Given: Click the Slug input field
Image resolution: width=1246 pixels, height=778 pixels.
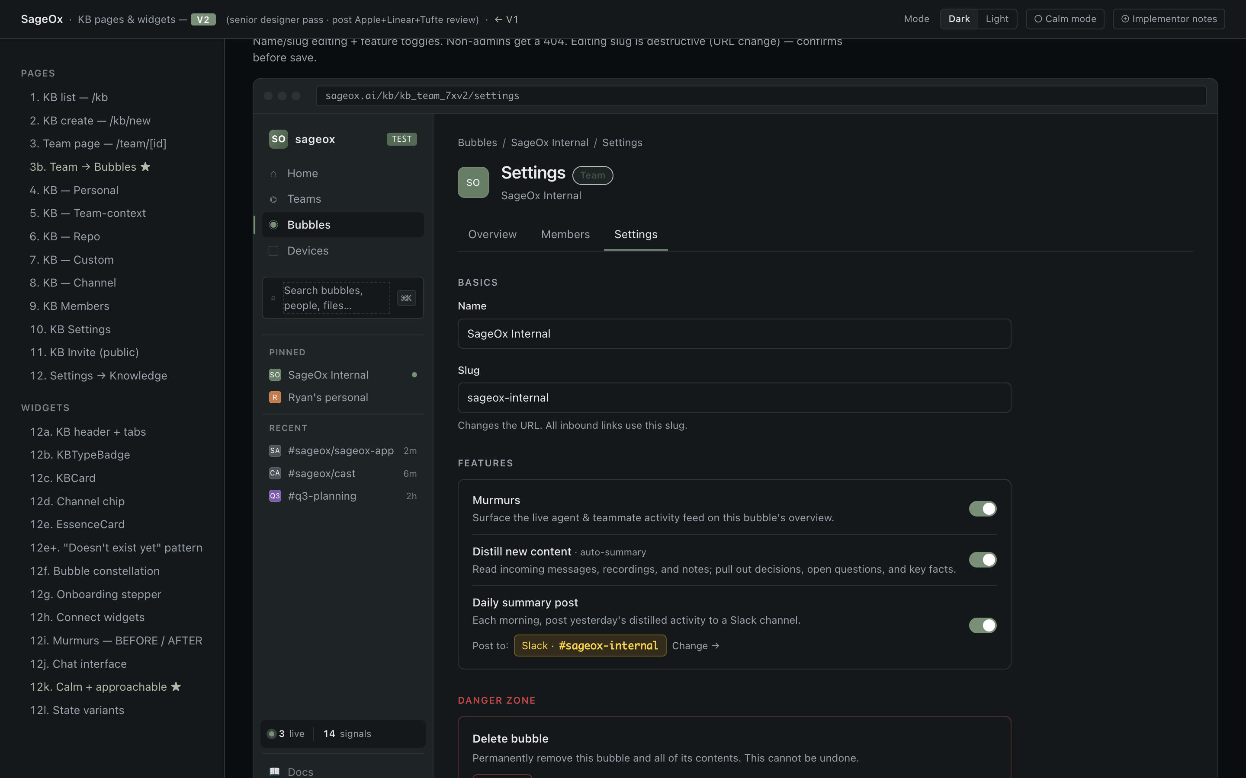Looking at the screenshot, I should [734, 398].
